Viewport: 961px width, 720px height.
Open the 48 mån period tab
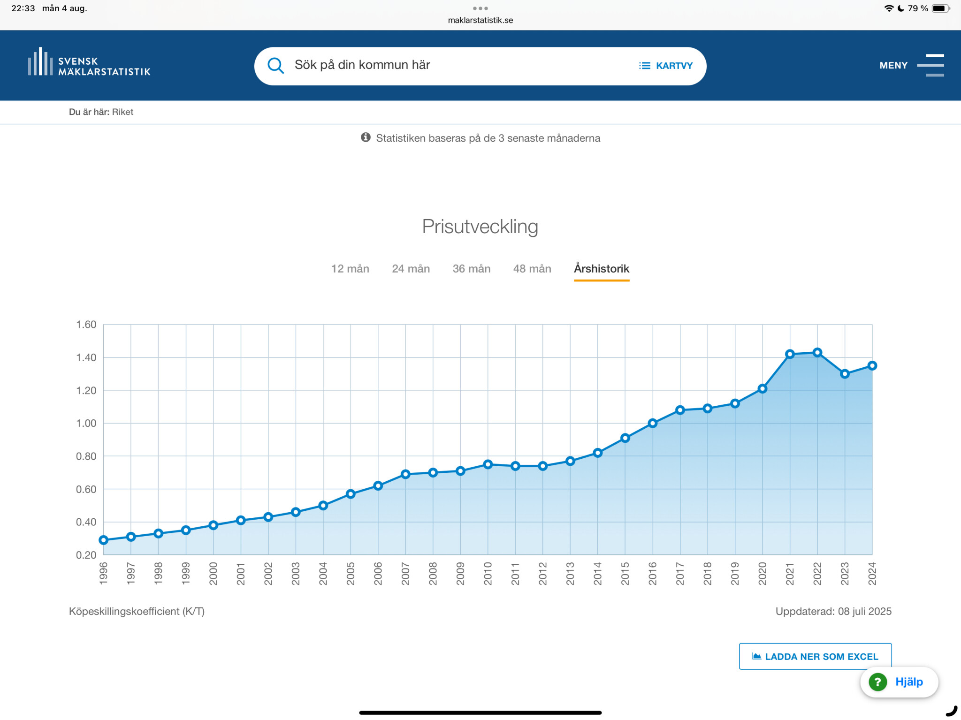pos(532,269)
